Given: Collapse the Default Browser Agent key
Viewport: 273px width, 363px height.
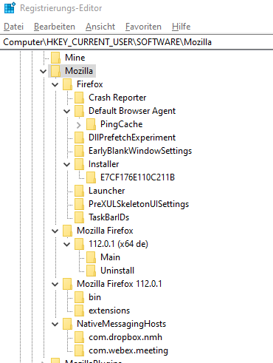Looking at the screenshot, I should (x=66, y=112).
